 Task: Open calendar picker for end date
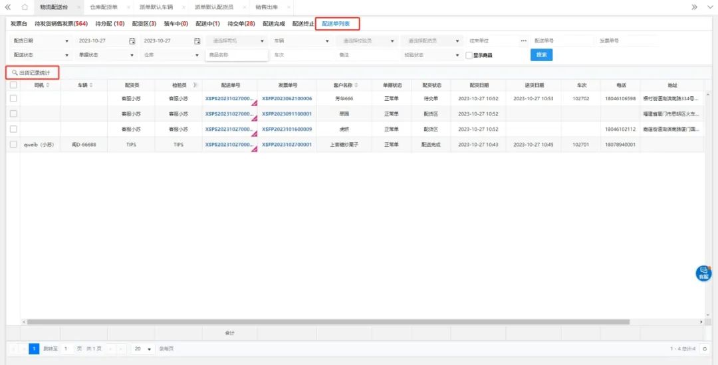(197, 40)
